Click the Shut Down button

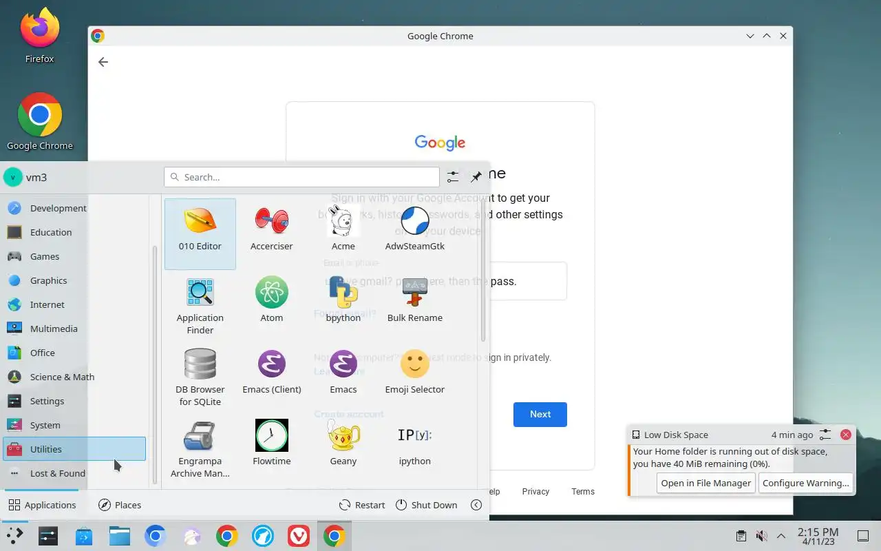pos(427,505)
